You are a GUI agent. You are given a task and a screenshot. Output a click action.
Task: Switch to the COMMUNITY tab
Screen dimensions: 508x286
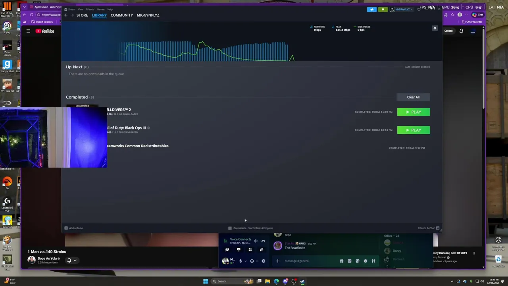click(x=122, y=15)
